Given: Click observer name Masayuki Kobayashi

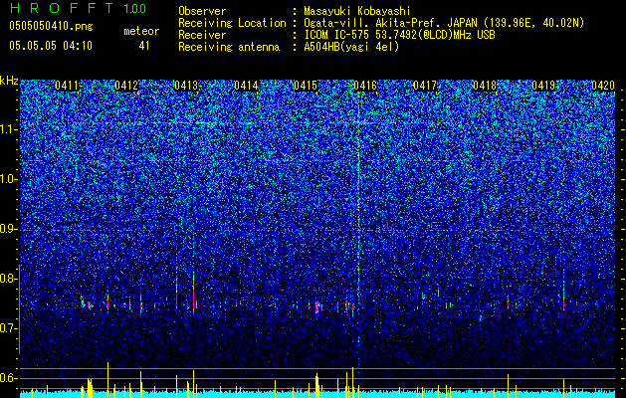Looking at the screenshot, I should coord(356,11).
